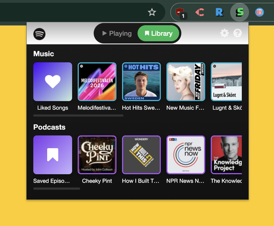
Task: Click the round blue books extension icon
Action: 259,12
